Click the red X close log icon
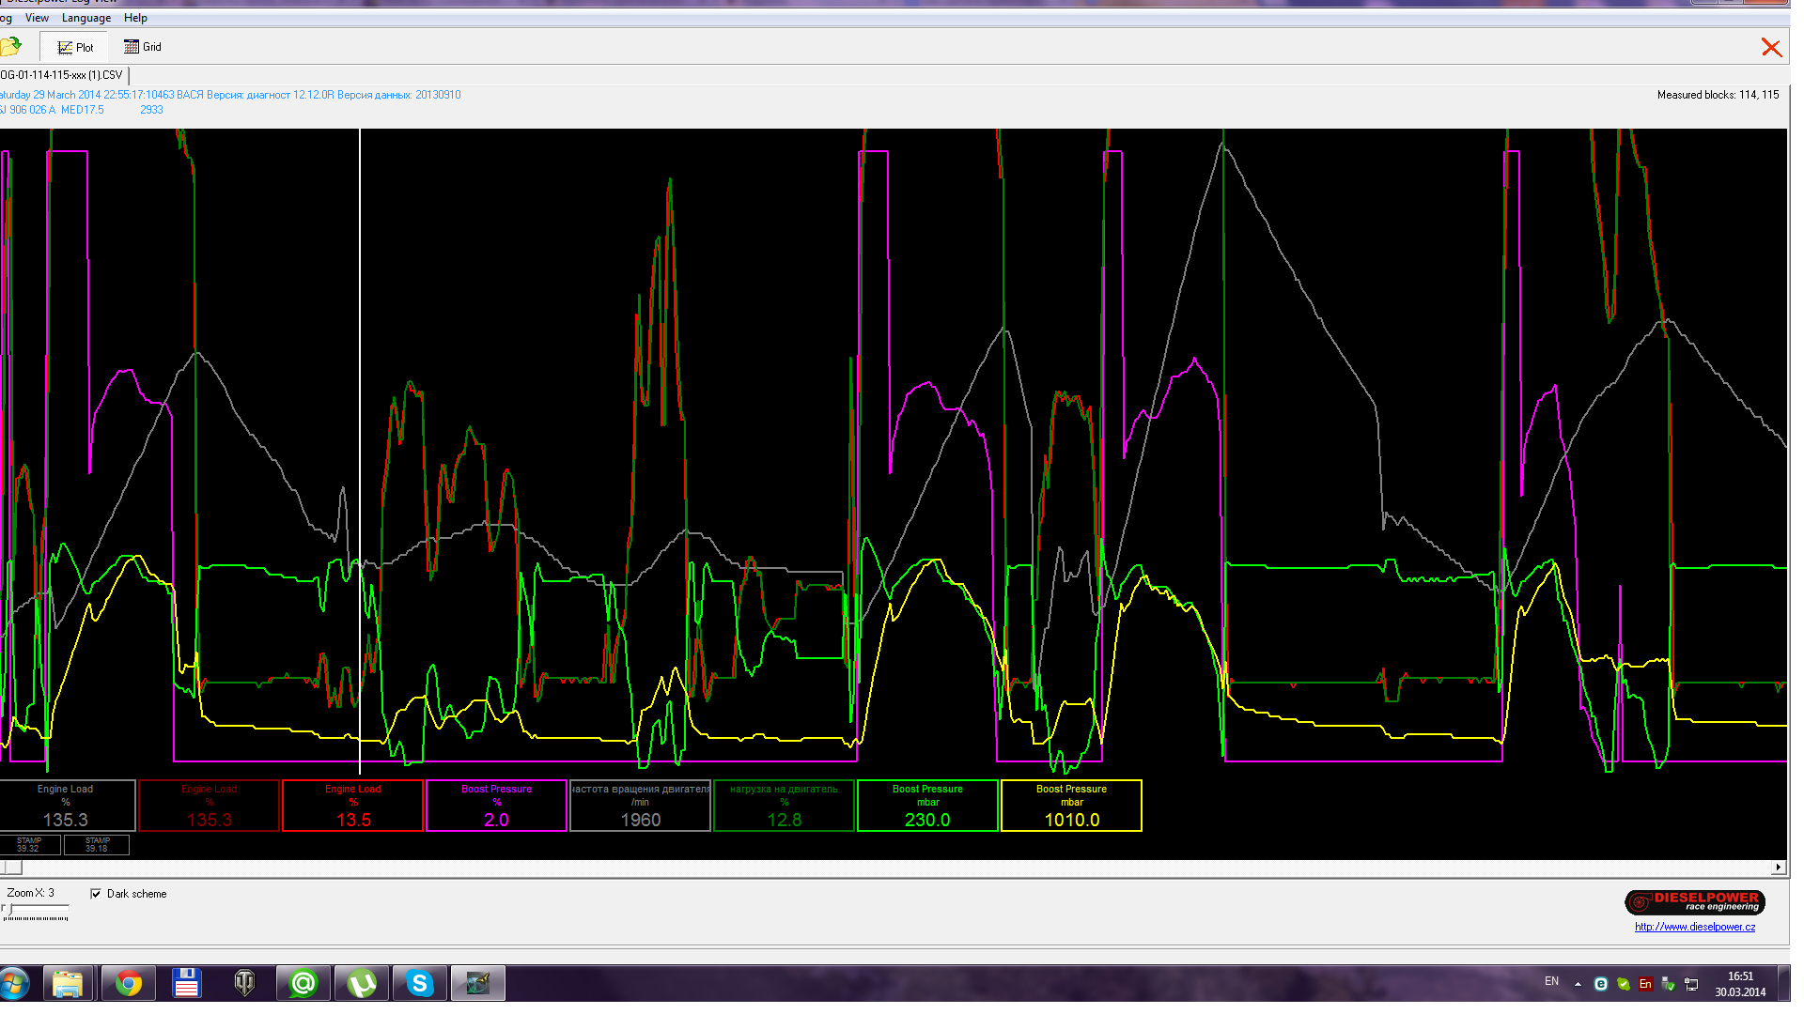1804x1014 pixels. click(x=1771, y=48)
